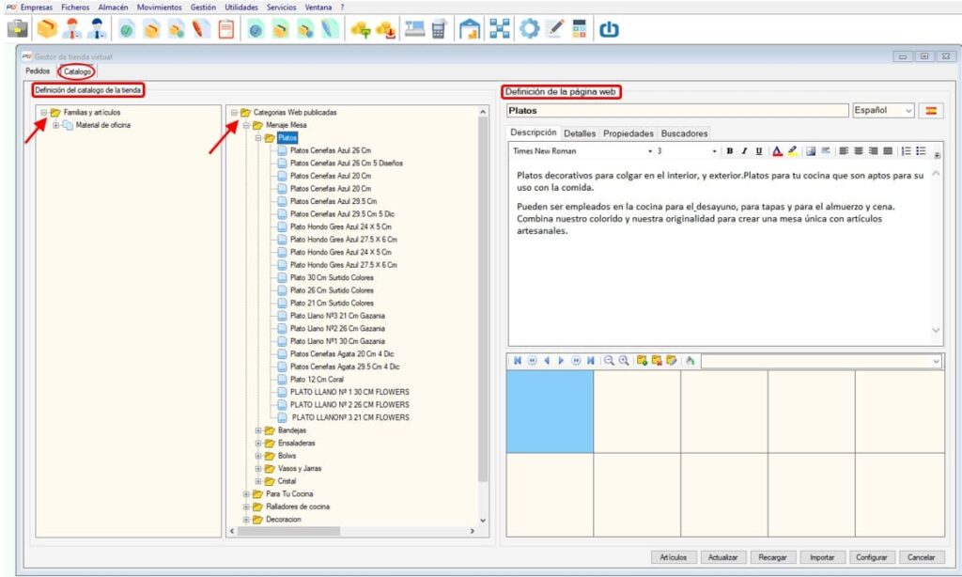Screen dimensions: 962x577
Task: Switch to the Buscadores tab
Action: click(x=684, y=133)
